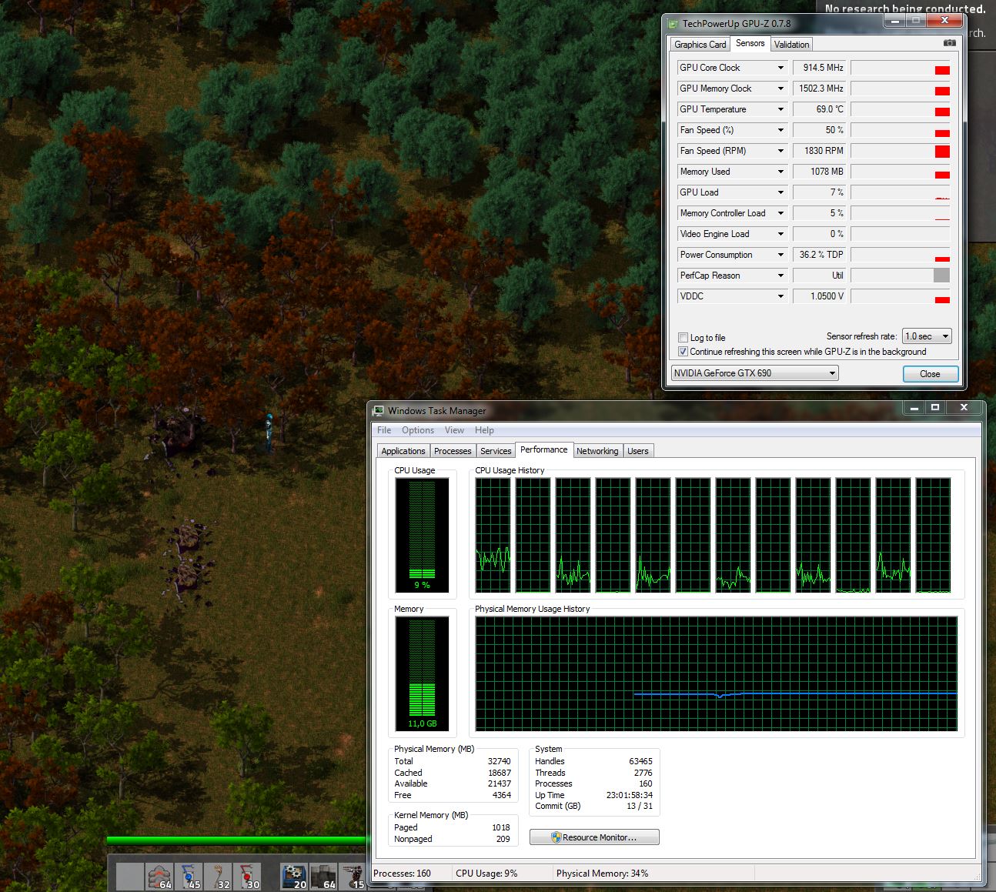Select the gun turret hotbar item
This screenshot has height=892, width=996.
coord(353,877)
